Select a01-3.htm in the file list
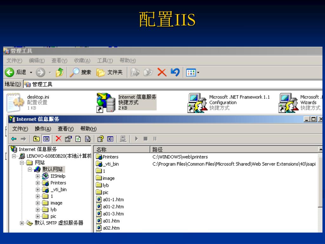Screen dimensions: 325x244 click(x=113, y=214)
